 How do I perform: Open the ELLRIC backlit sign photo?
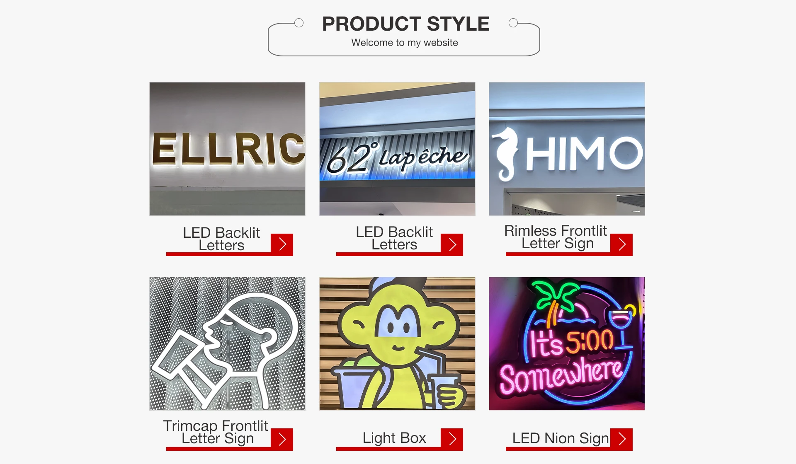tap(227, 149)
